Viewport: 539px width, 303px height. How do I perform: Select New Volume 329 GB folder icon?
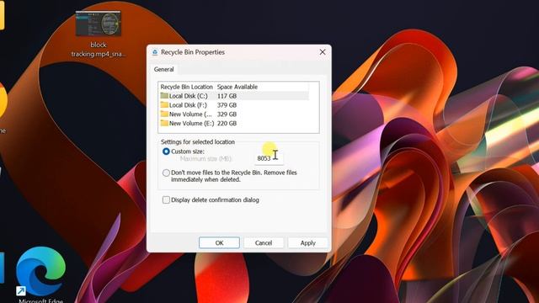(x=164, y=114)
